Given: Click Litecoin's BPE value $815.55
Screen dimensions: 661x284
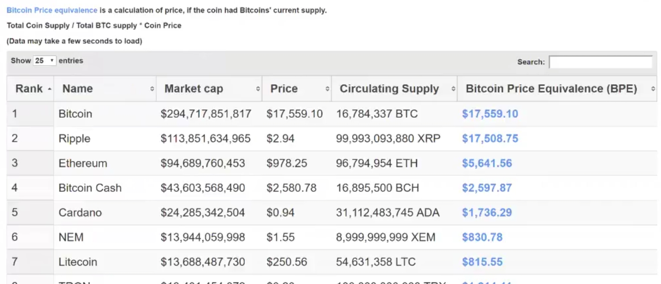Looking at the screenshot, I should pyautogui.click(x=483, y=262).
